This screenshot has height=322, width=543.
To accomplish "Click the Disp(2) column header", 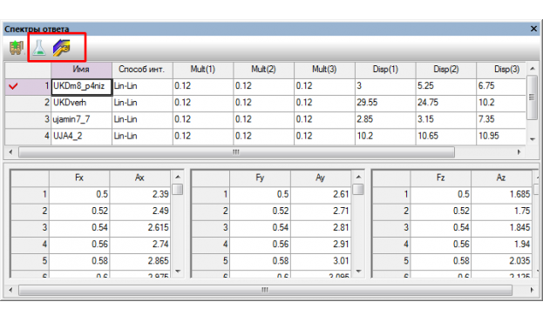I will coord(446,70).
